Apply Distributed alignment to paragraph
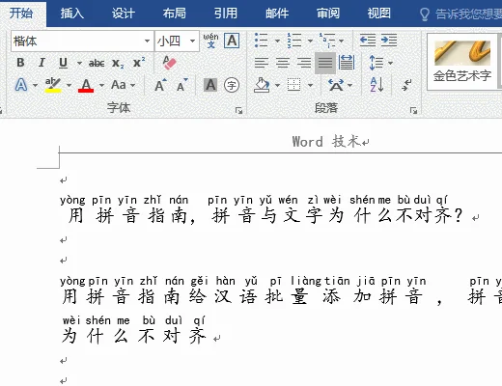 [347, 63]
